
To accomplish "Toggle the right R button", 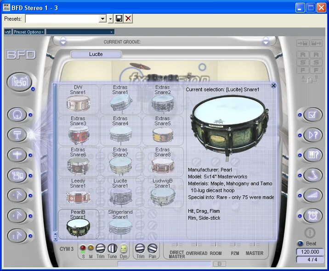I will 316,55.
